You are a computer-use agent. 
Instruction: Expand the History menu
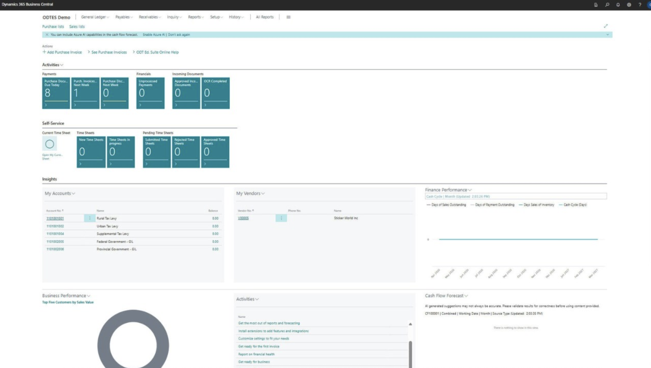237,17
